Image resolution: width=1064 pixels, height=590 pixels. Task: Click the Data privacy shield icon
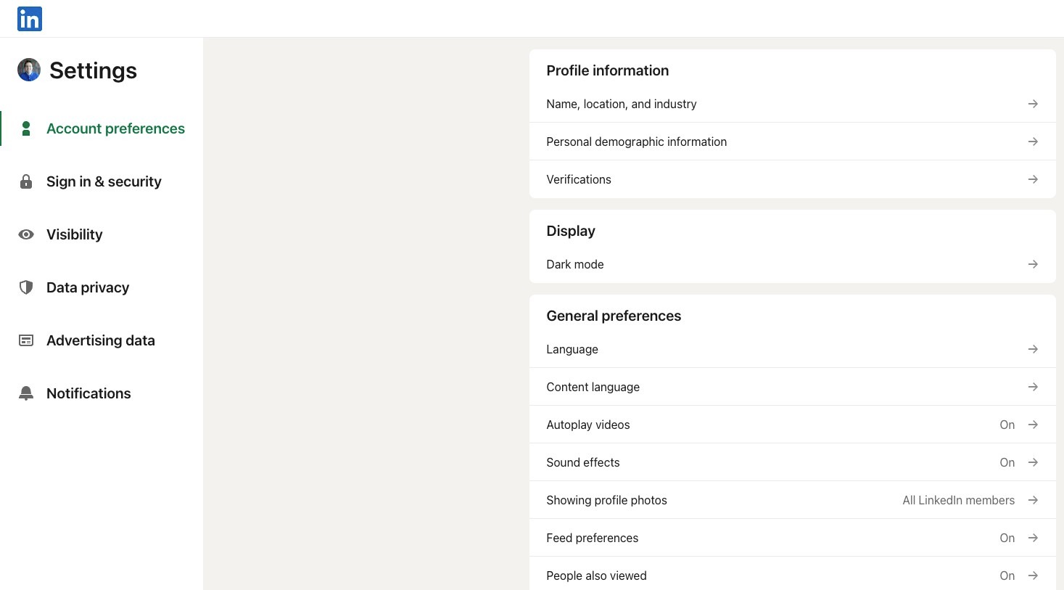click(26, 287)
